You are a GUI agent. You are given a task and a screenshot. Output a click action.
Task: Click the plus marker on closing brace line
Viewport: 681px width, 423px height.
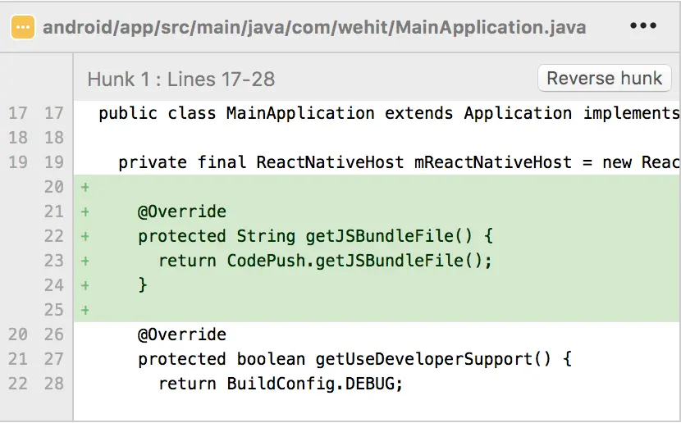pyautogui.click(x=85, y=285)
